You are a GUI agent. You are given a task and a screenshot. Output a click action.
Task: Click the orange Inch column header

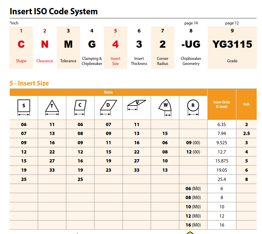point(246,104)
